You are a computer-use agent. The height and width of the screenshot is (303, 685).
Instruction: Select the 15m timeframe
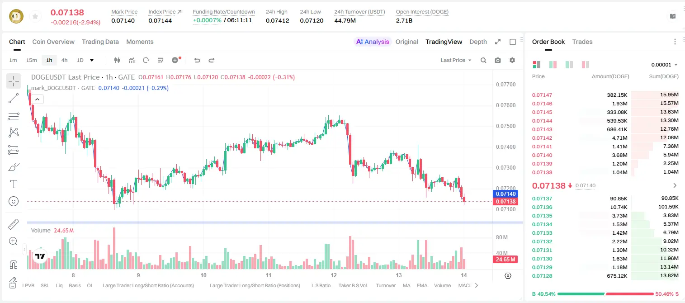[x=31, y=60]
